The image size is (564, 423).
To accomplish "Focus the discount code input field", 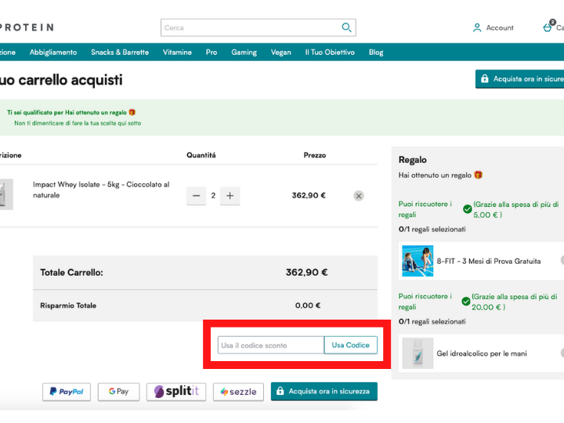I will pos(271,345).
